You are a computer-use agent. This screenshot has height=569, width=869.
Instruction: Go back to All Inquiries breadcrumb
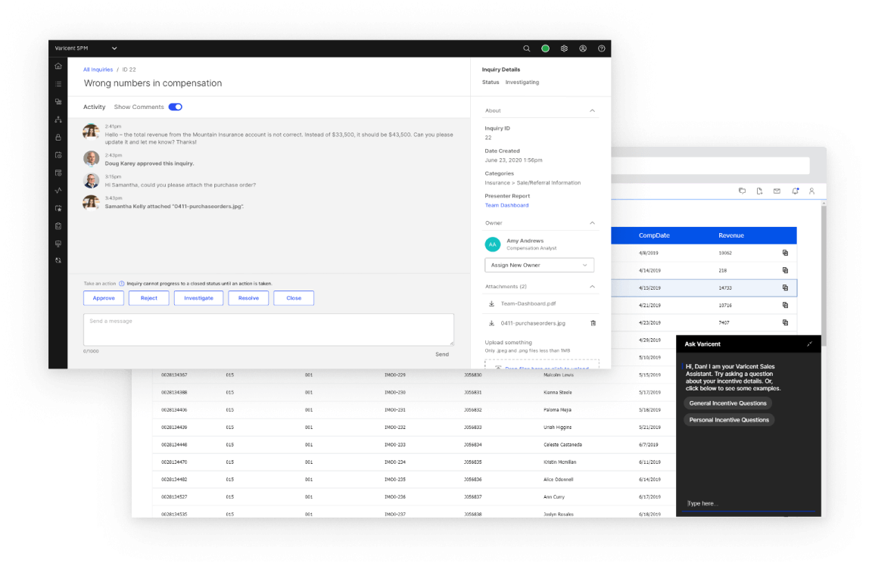coord(98,70)
